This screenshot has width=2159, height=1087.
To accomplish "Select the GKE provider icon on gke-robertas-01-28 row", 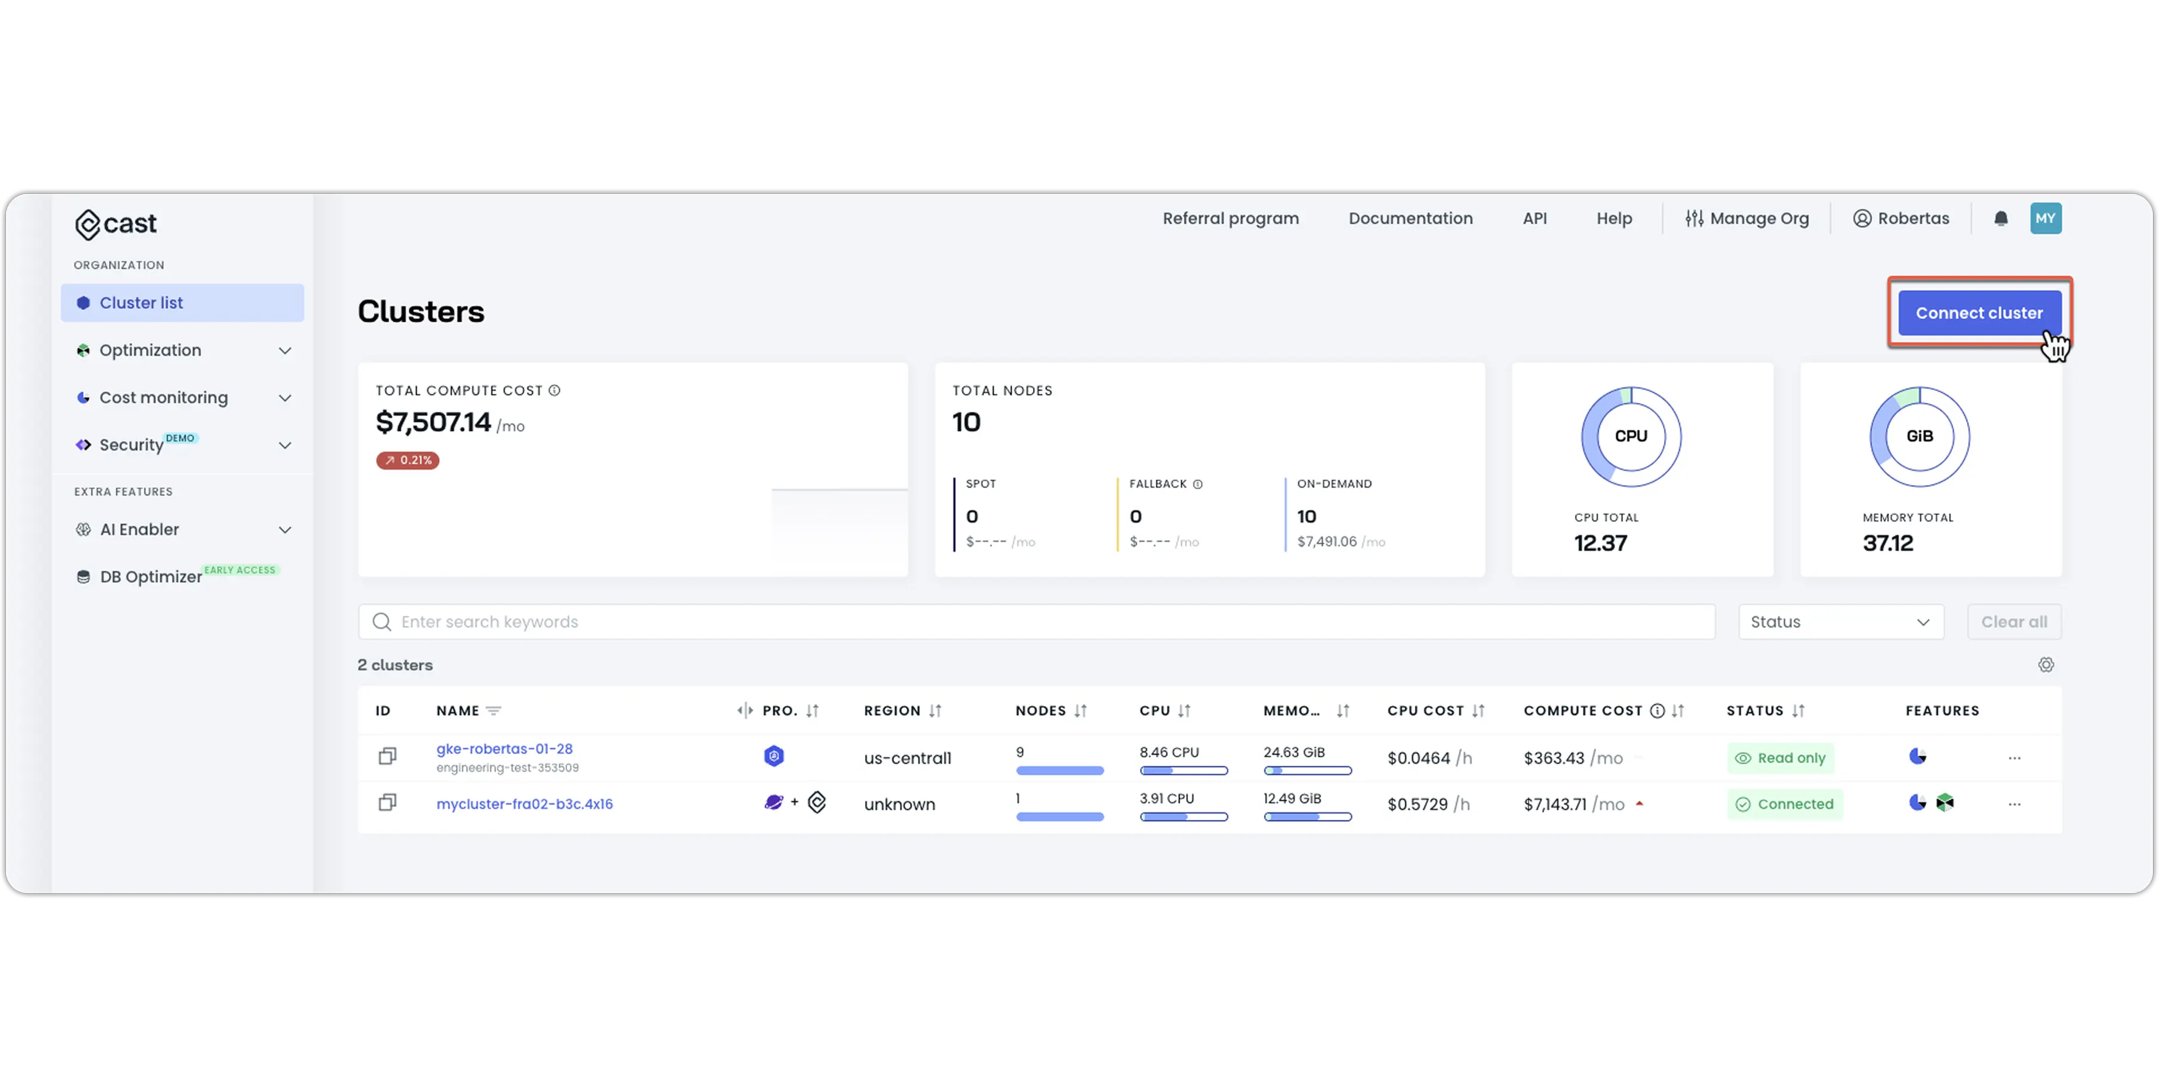I will 774,756.
